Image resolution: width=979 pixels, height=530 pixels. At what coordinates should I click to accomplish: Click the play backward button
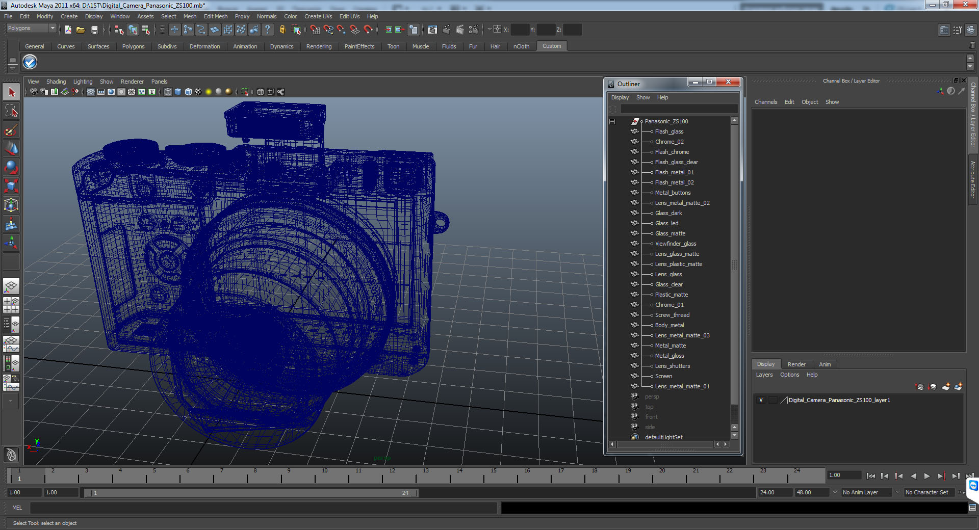click(913, 476)
